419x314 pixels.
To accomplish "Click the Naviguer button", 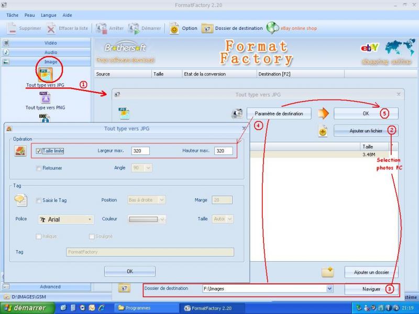I will pyautogui.click(x=371, y=289).
